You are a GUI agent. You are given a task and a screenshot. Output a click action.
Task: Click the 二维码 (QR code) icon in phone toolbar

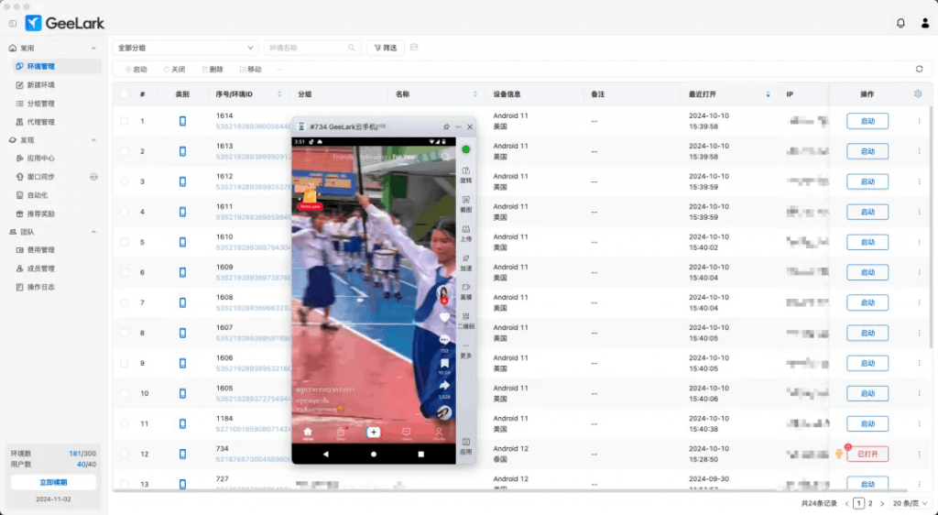coord(465,320)
